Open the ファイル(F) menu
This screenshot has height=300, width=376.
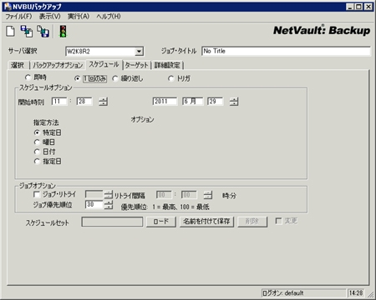coord(18,17)
